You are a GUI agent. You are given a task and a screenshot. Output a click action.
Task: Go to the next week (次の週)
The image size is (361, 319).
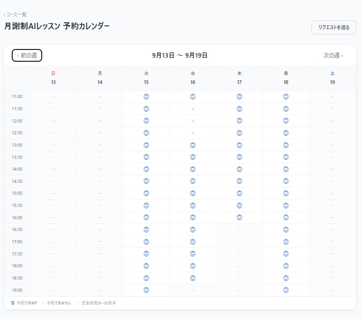[x=333, y=55]
